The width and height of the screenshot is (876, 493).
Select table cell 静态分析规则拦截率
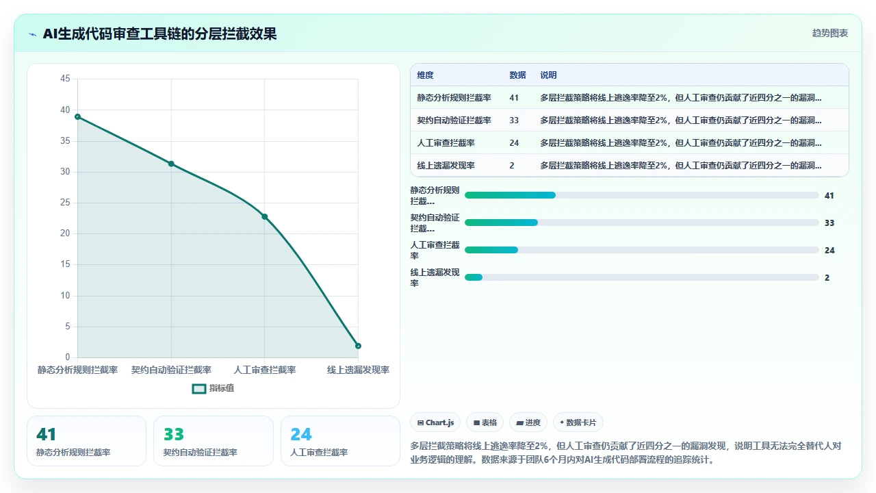(x=454, y=98)
